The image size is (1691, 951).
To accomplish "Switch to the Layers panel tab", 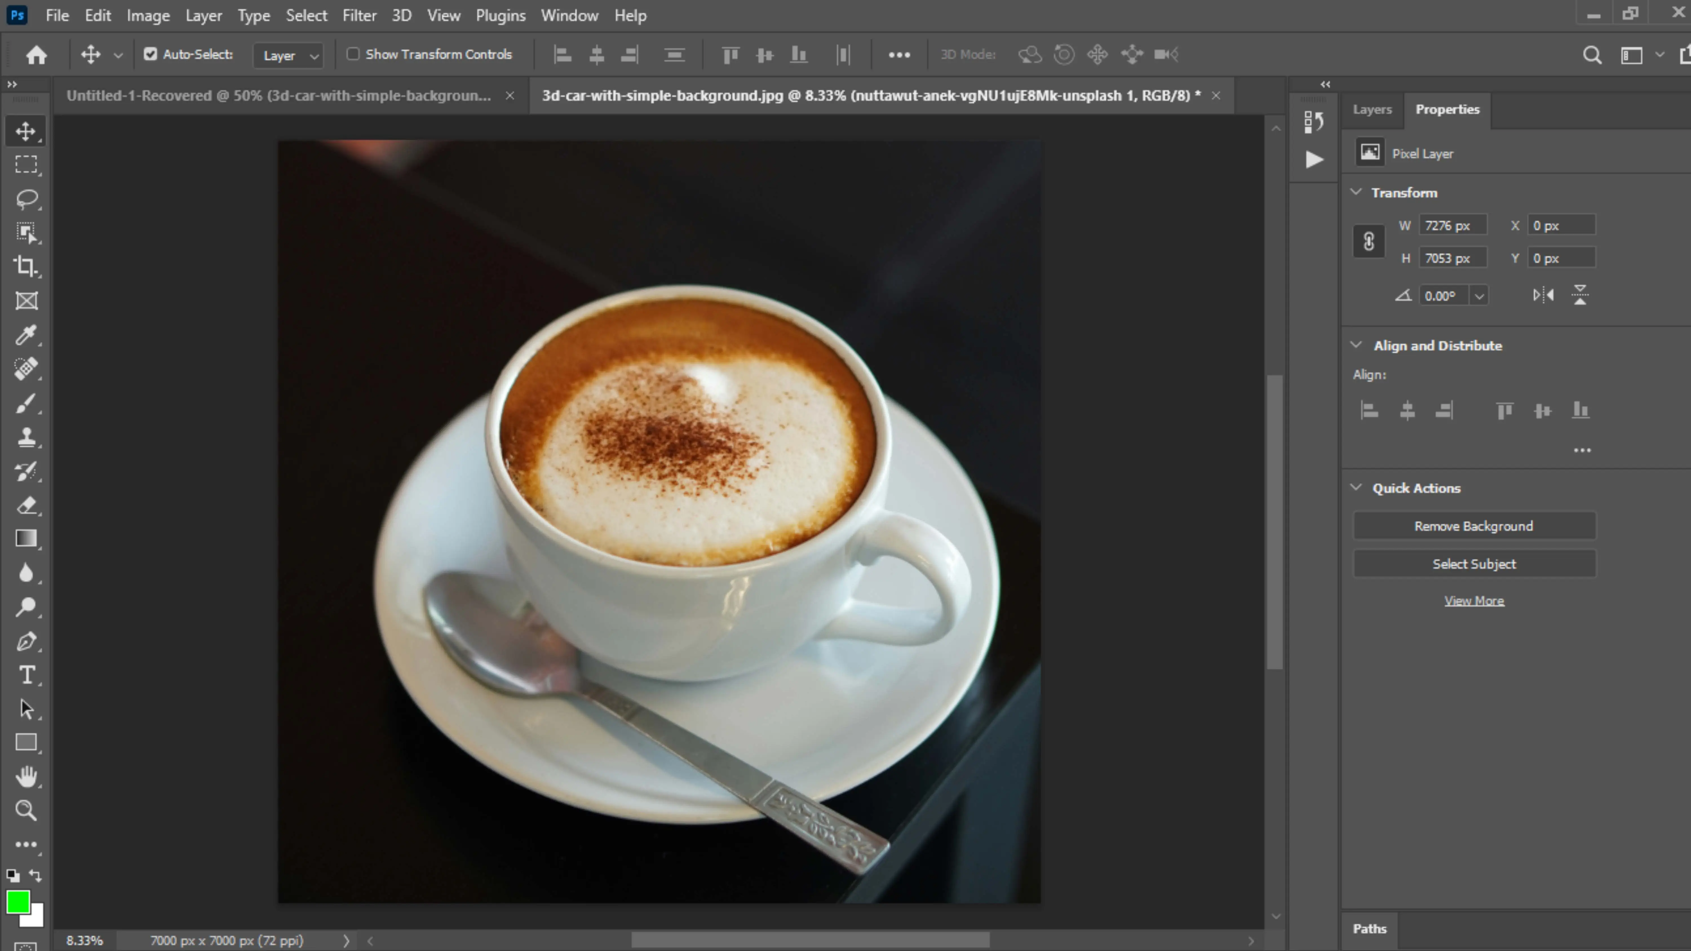I will click(x=1372, y=110).
